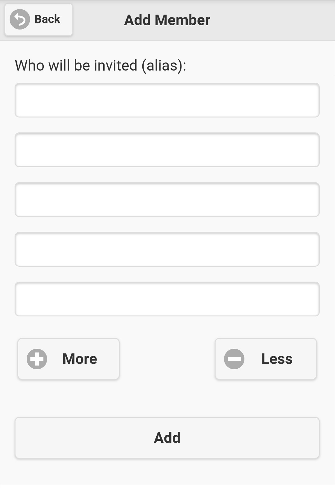
Task: Tap the fifth alias input field
Action: (x=167, y=299)
